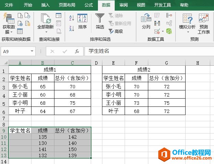Click the Relationships icon
The height and width of the screenshot is (164, 214).
pyautogui.click(x=169, y=23)
